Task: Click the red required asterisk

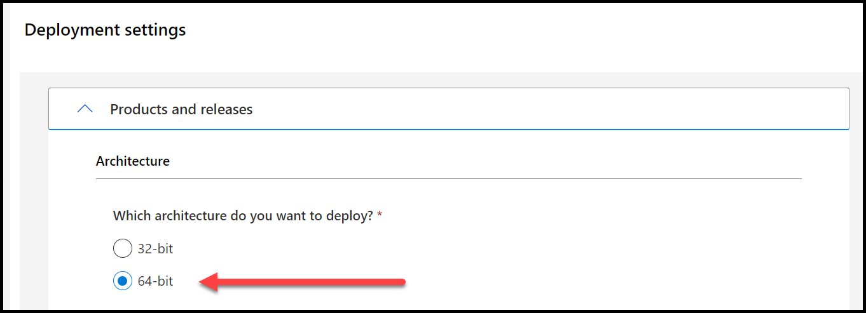Action: coord(380,216)
